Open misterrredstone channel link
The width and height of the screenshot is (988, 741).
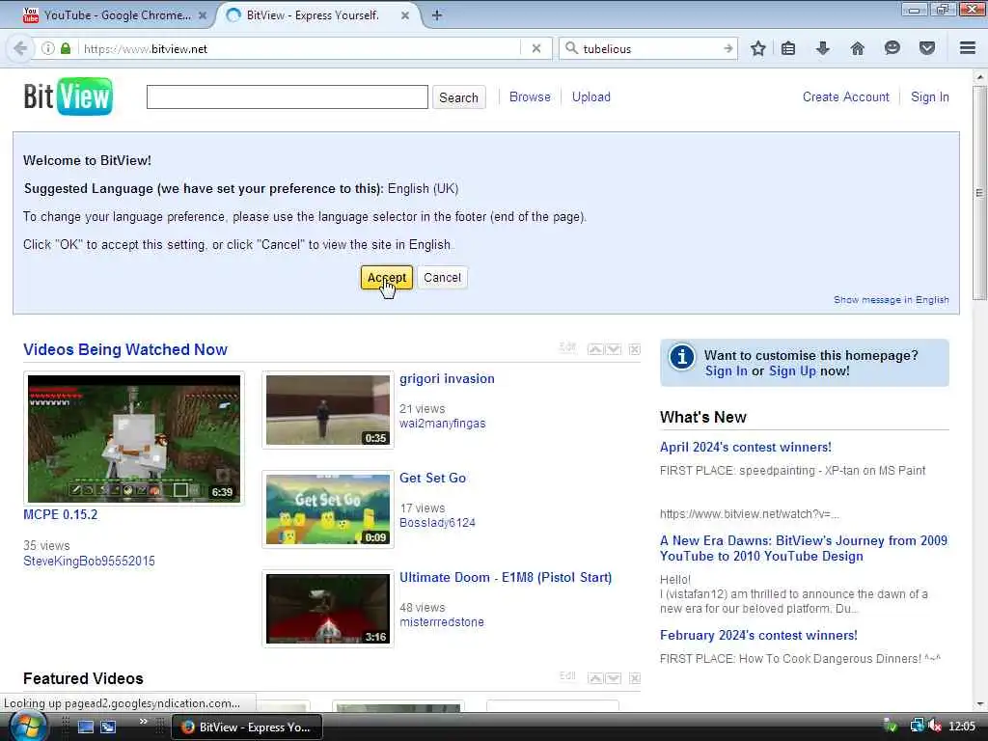(442, 622)
